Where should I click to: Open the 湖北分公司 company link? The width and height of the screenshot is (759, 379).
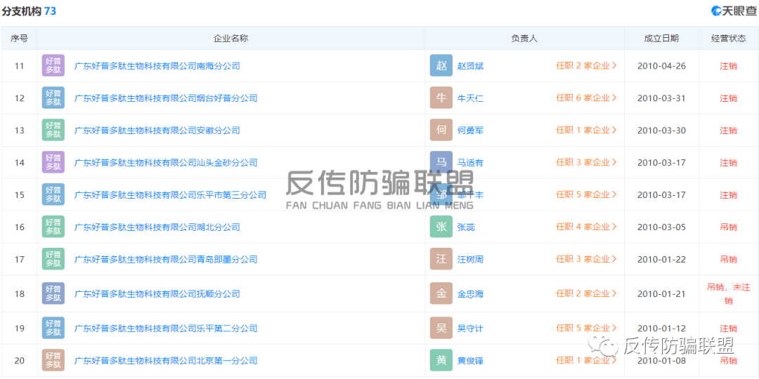(x=157, y=227)
